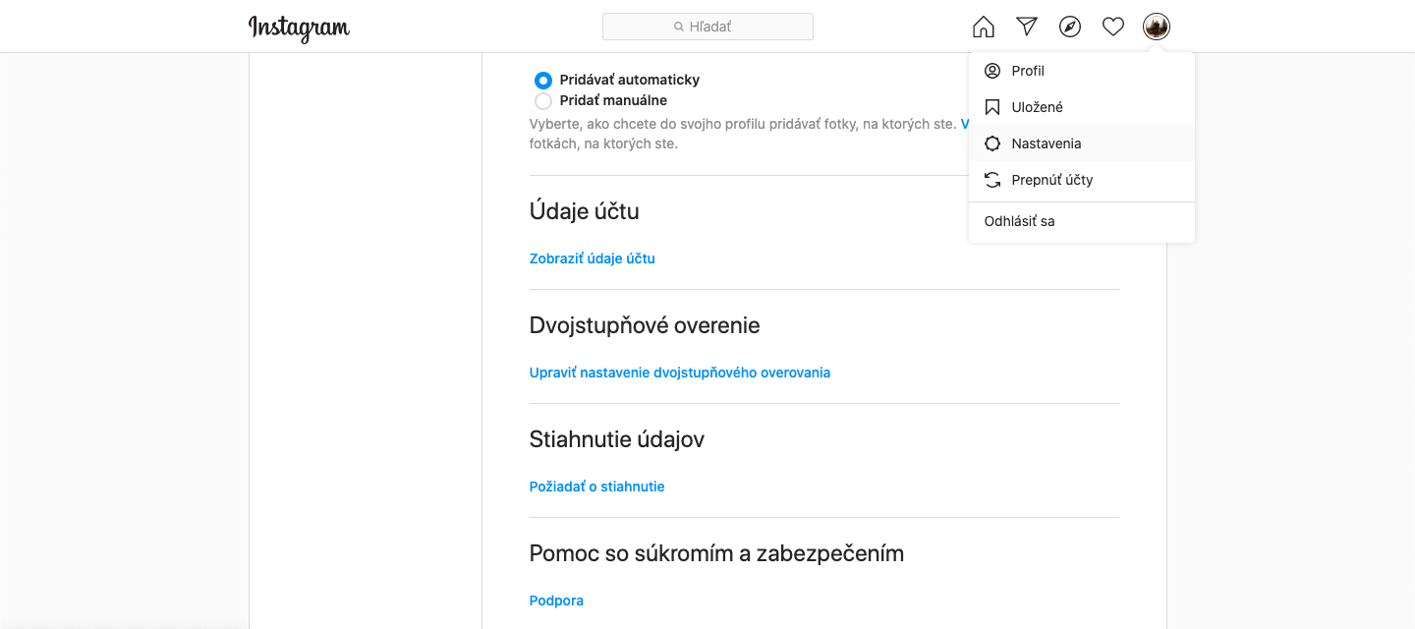Select the Pridávať automaticky radio button
This screenshot has height=629, width=1415.
click(543, 80)
